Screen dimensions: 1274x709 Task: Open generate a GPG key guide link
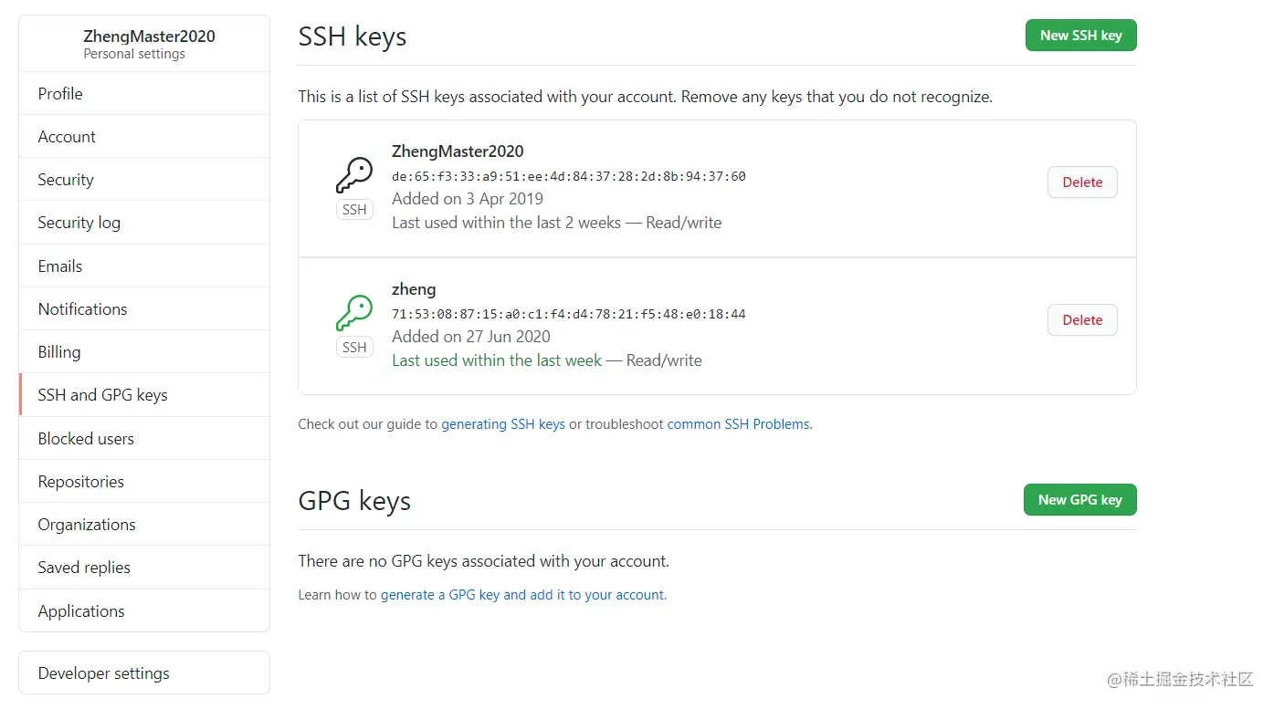pyautogui.click(x=522, y=595)
